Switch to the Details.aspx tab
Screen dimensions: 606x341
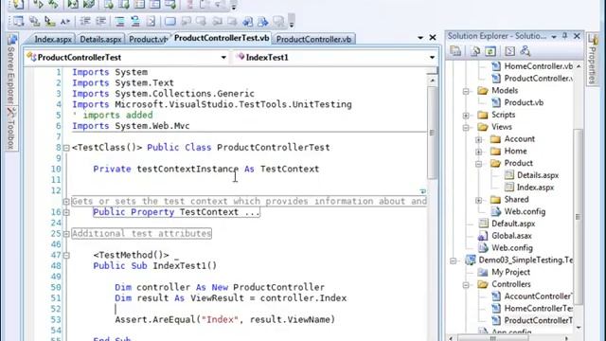100,39
